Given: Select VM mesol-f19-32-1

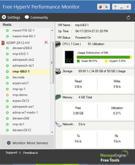Looking at the screenshot, I should [x=23, y=30].
